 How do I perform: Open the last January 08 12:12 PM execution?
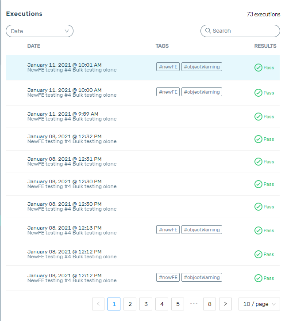72,278
